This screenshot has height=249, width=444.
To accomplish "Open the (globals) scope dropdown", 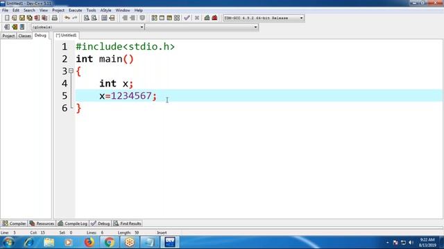I will point(87,27).
